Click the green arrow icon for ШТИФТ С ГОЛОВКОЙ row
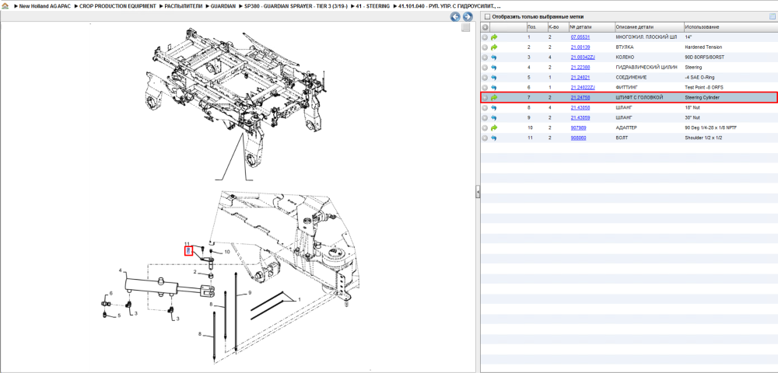This screenshot has width=778, height=373. (494, 98)
